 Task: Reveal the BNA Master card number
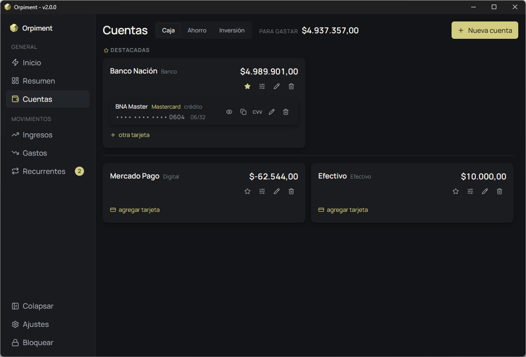click(x=229, y=112)
